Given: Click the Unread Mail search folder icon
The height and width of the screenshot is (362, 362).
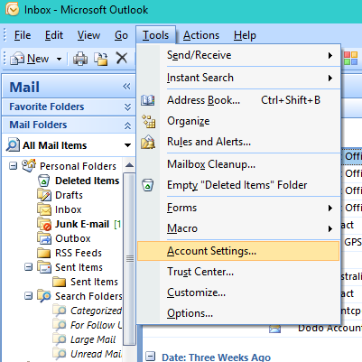Looking at the screenshot, I should tap(60, 354).
